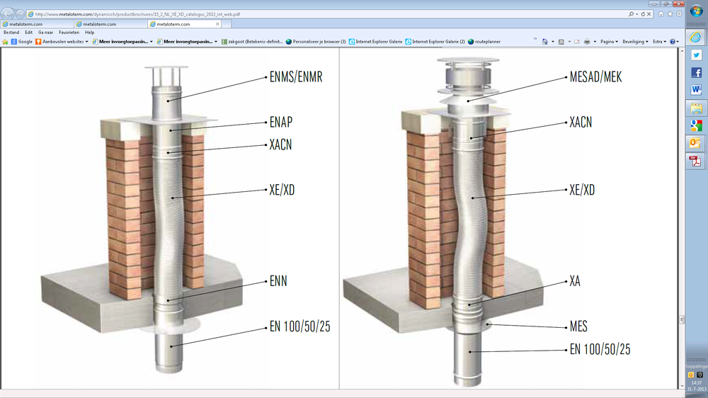Click the scrollbar up arrow
Image resolution: width=708 pixels, height=398 pixels.
tap(682, 50)
